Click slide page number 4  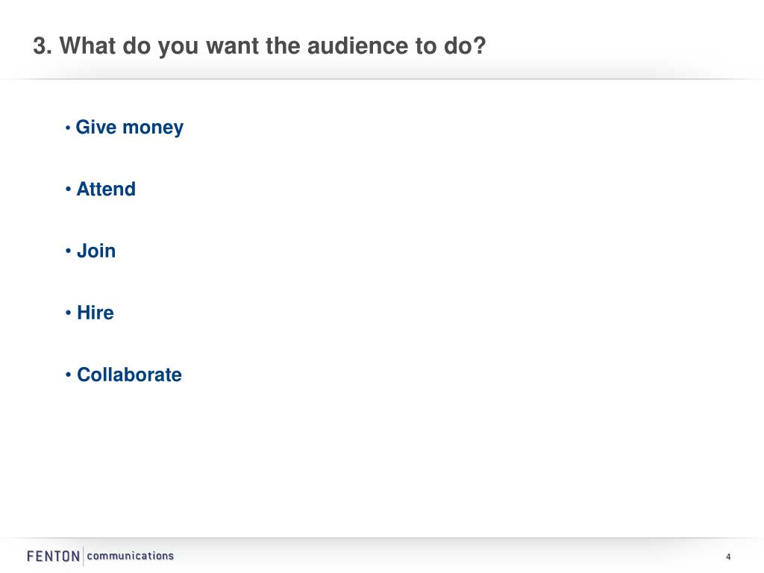coord(728,557)
